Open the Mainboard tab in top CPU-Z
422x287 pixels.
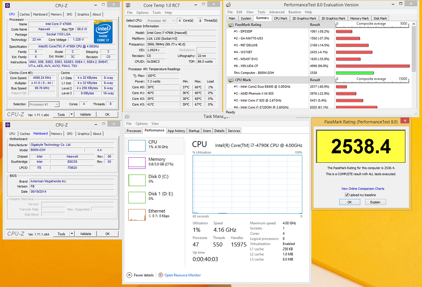pyautogui.click(x=40, y=14)
